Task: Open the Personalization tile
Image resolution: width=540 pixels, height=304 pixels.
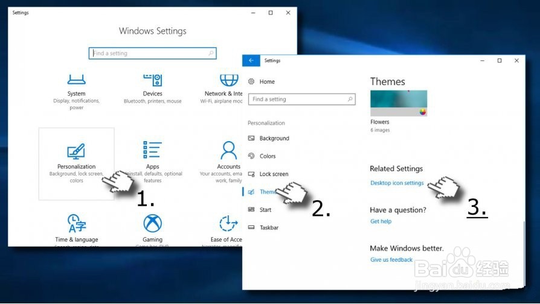Action: click(x=77, y=163)
